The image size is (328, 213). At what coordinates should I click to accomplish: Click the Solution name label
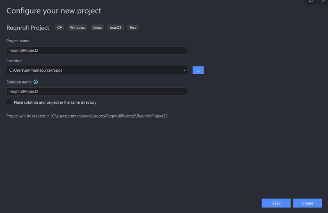[19, 82]
